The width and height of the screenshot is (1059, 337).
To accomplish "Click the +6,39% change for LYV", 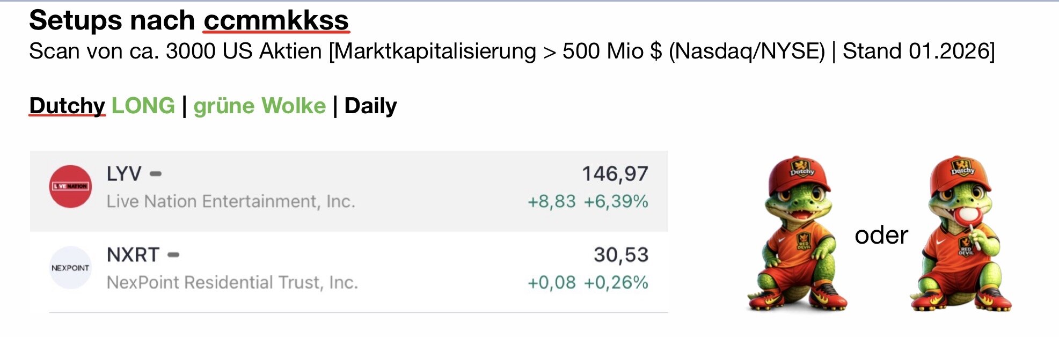I will (x=616, y=202).
